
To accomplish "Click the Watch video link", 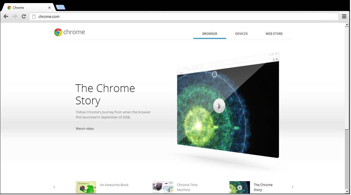I will point(85,129).
